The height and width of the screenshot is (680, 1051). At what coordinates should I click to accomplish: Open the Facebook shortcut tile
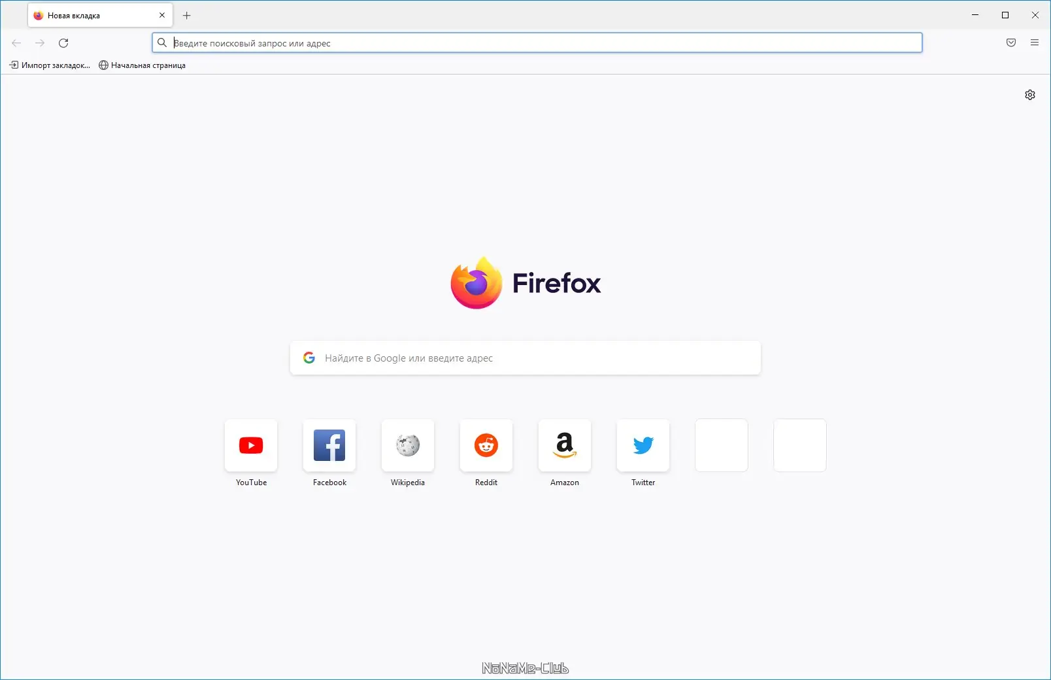coord(329,445)
